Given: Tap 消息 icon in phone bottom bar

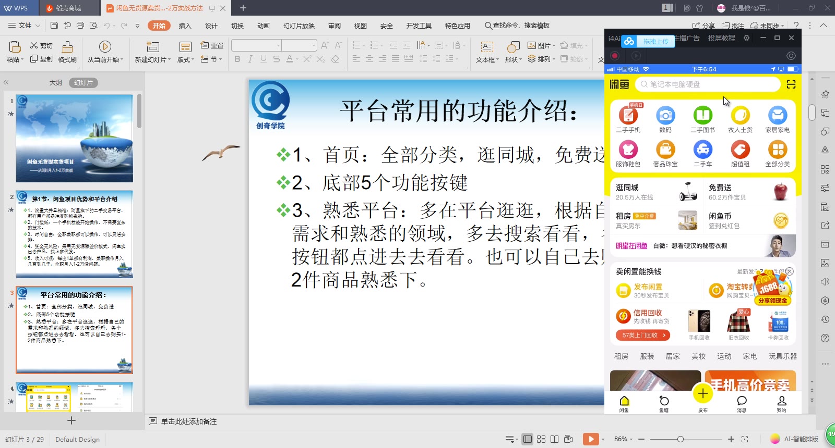Looking at the screenshot, I should click(742, 401).
